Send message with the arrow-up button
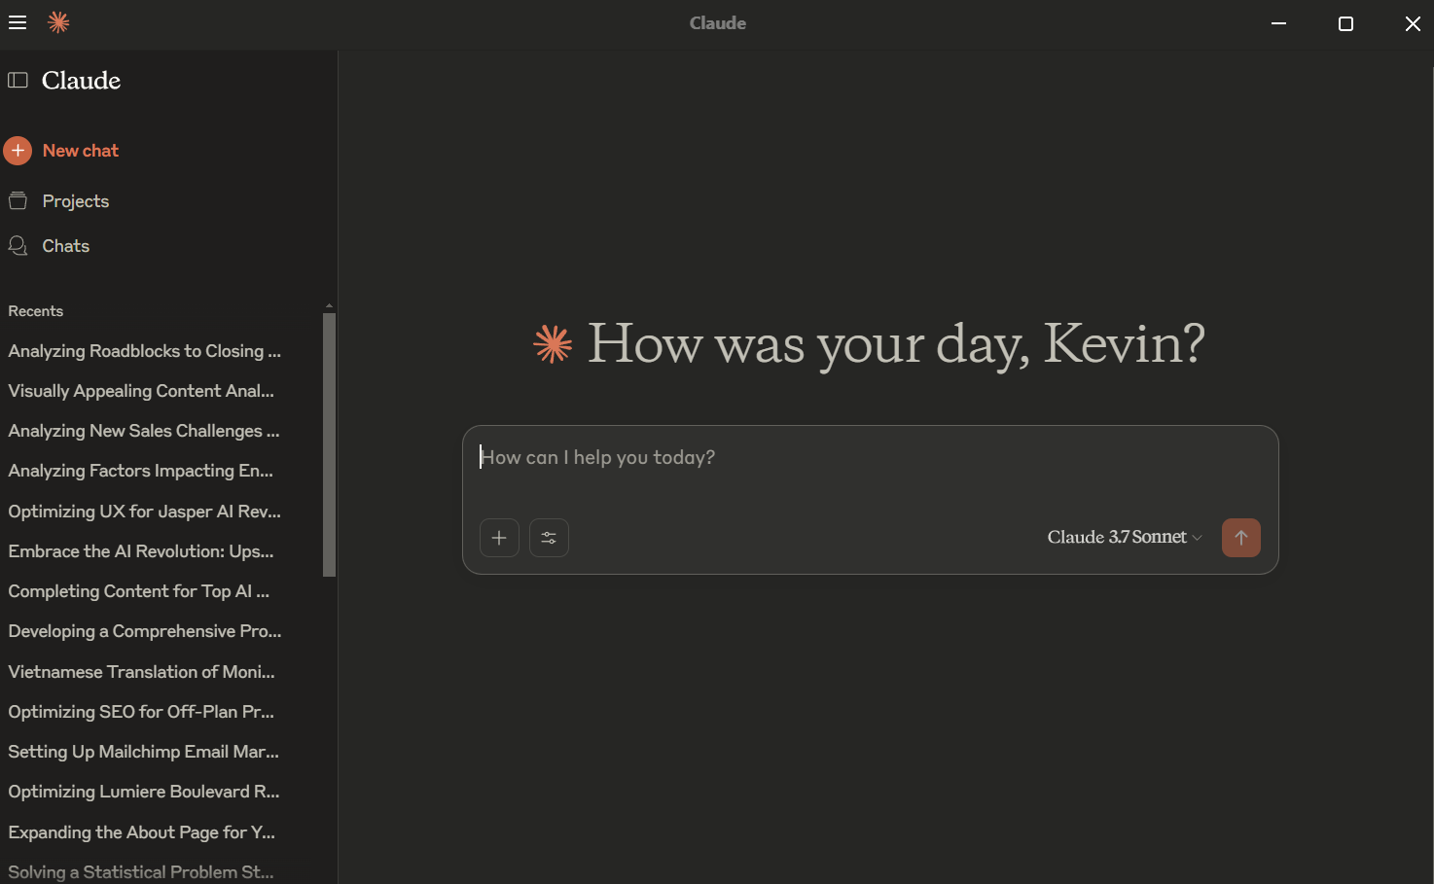The image size is (1434, 884). (x=1241, y=538)
